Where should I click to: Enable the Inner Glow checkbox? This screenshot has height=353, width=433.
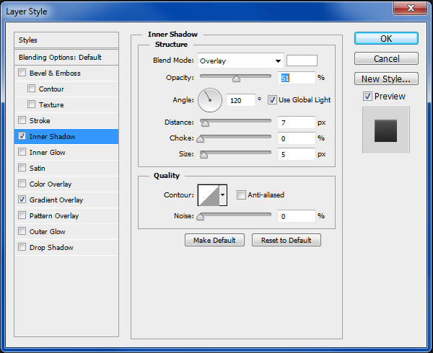(22, 152)
